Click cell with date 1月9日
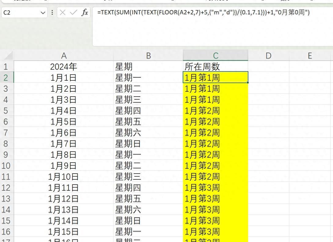The height and width of the screenshot is (242, 333). pos(64,166)
